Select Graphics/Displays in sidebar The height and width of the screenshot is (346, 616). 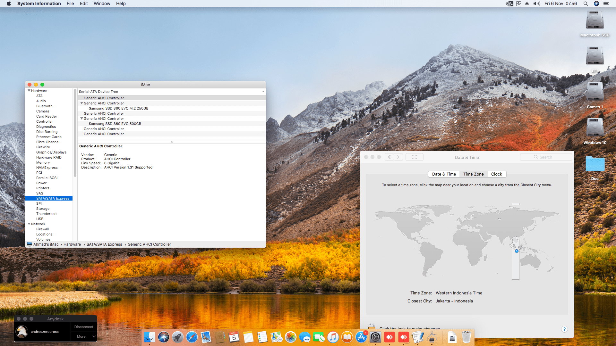tap(51, 152)
